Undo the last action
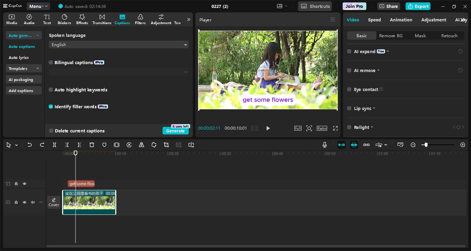 click(x=30, y=145)
